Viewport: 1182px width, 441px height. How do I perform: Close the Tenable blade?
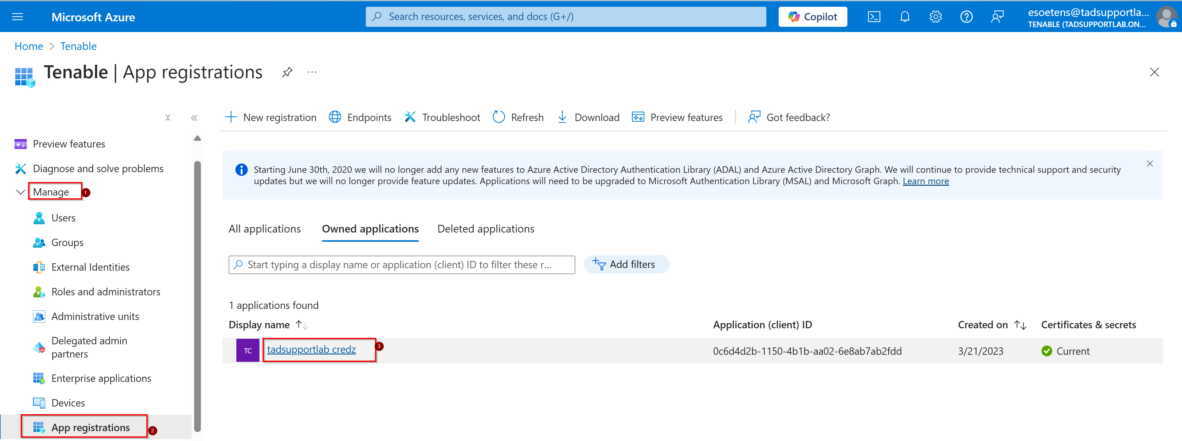[x=1155, y=72]
